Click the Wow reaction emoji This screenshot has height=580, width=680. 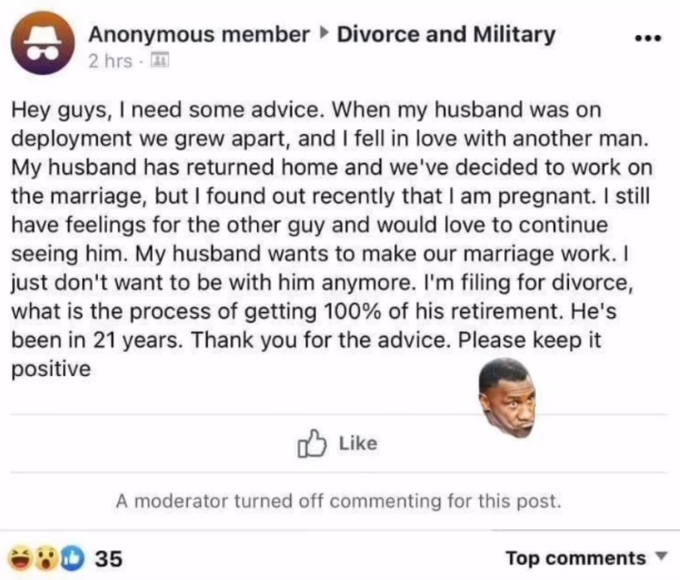pos(46,558)
